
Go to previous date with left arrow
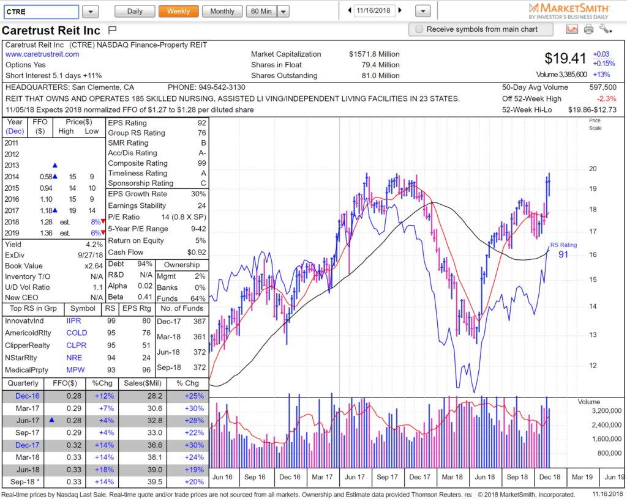coord(350,11)
